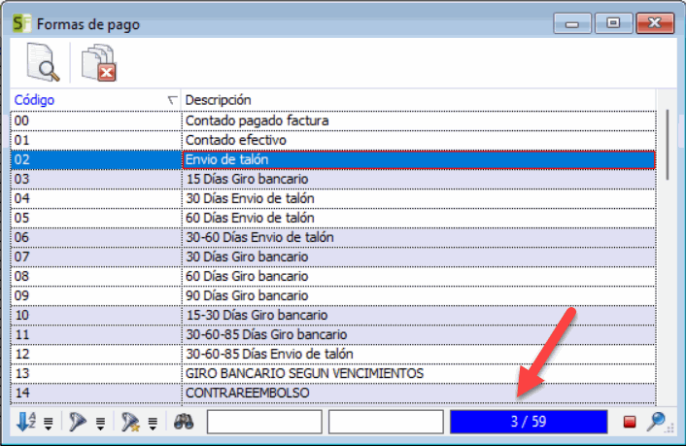Click the Descripción column header

pos(419,100)
